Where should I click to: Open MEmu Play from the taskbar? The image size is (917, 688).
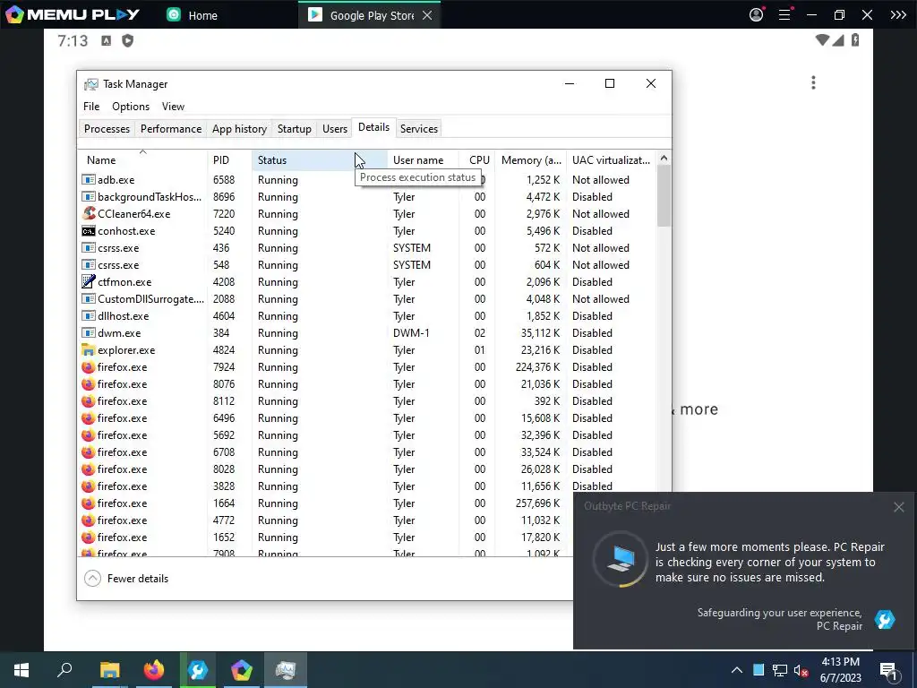point(242,670)
